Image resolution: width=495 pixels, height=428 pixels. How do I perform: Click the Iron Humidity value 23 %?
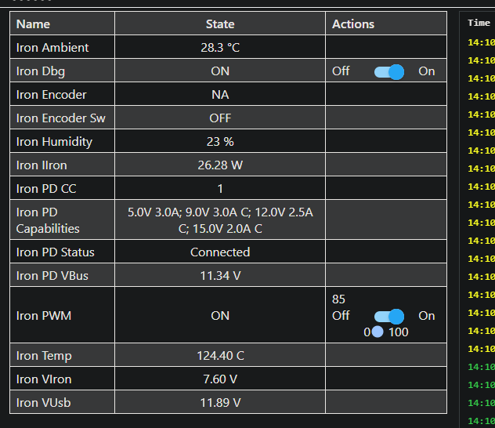220,142
